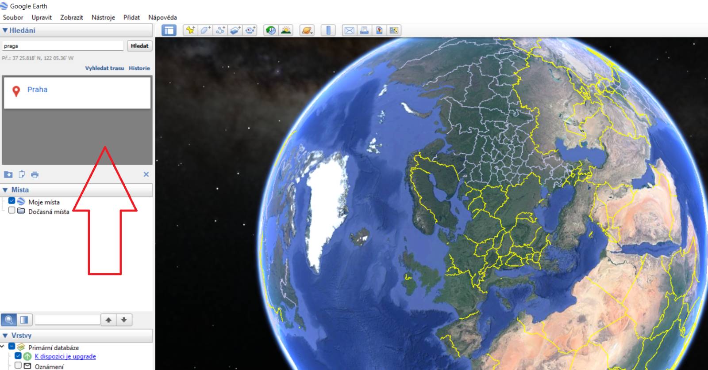Click the email envelope icon

tap(349, 30)
